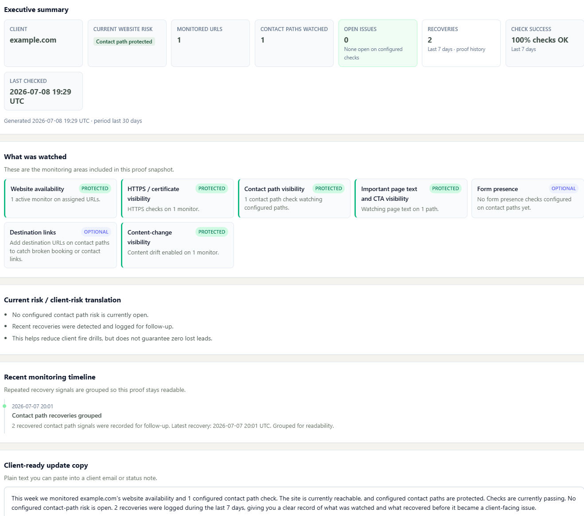Click the Protected badge on Content-change visibility
Image resolution: width=584 pixels, height=516 pixels.
tap(212, 232)
